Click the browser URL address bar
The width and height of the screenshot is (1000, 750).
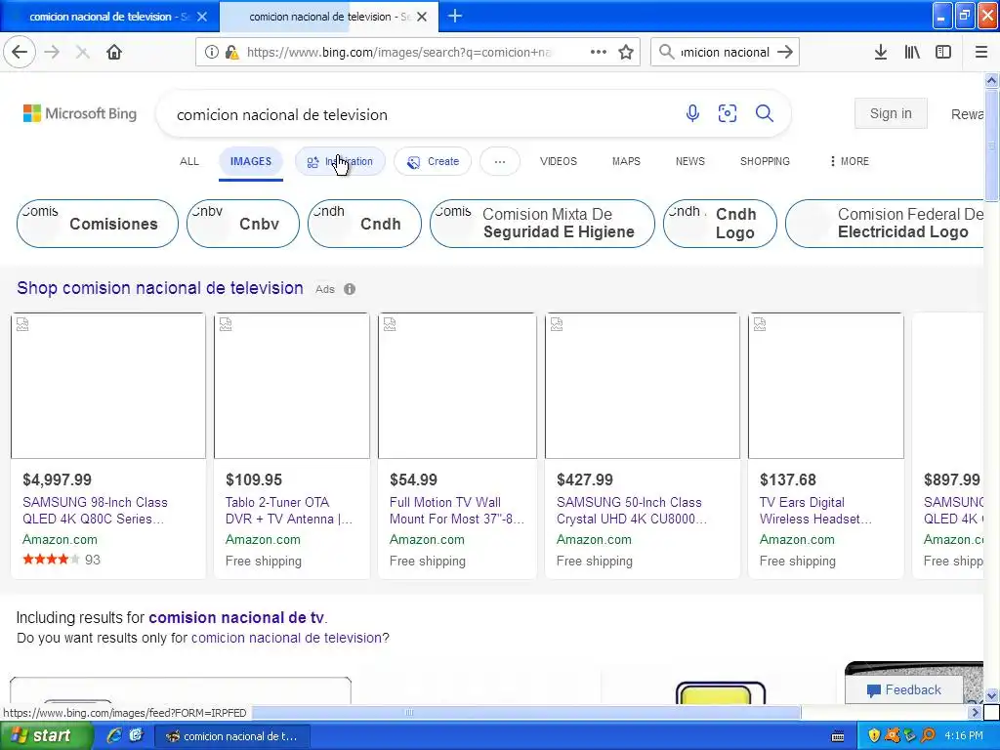point(398,52)
